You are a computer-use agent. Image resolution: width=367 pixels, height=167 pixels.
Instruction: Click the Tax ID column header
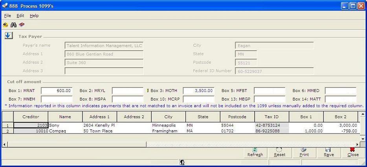click(x=272, y=117)
